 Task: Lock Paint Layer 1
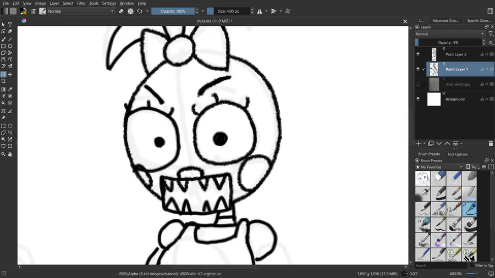click(x=482, y=69)
